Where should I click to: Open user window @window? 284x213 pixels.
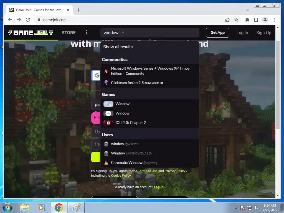click(x=150, y=144)
